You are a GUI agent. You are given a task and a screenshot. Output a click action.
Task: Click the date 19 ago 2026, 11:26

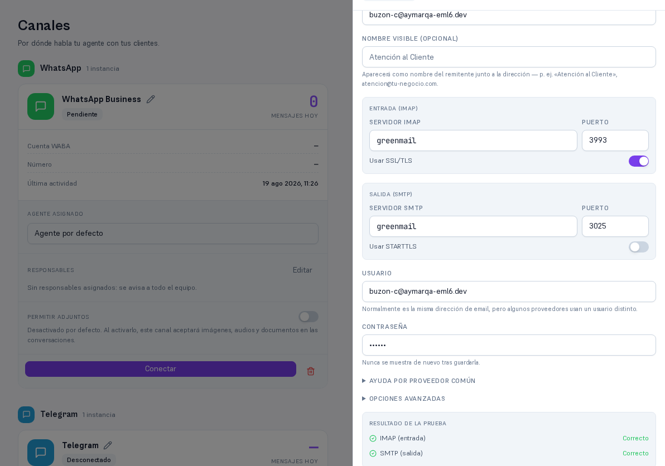pos(290,183)
